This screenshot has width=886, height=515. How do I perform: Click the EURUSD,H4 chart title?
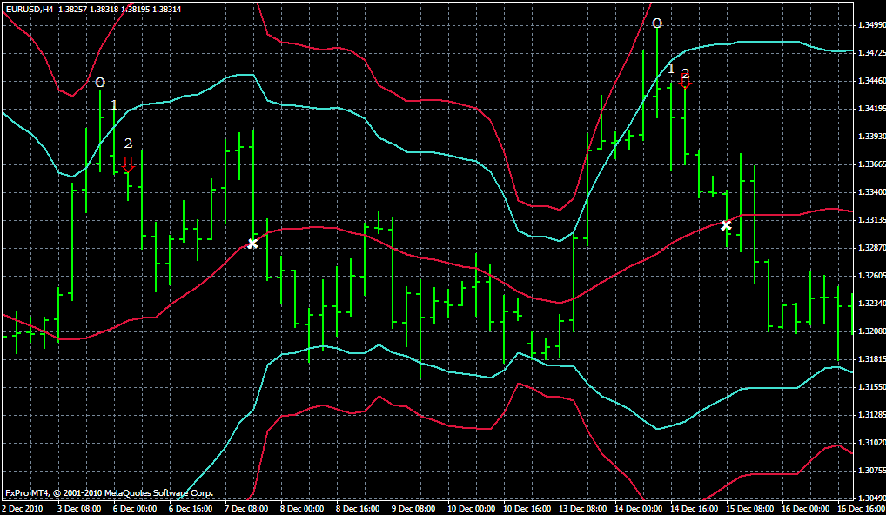pos(30,9)
